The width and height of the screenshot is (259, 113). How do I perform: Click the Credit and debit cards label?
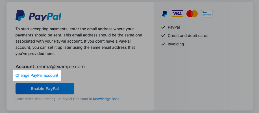point(188,36)
